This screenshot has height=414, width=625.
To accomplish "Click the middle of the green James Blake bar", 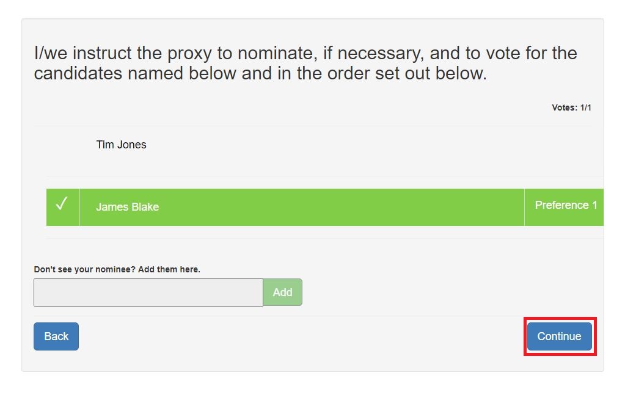I will tap(302, 207).
